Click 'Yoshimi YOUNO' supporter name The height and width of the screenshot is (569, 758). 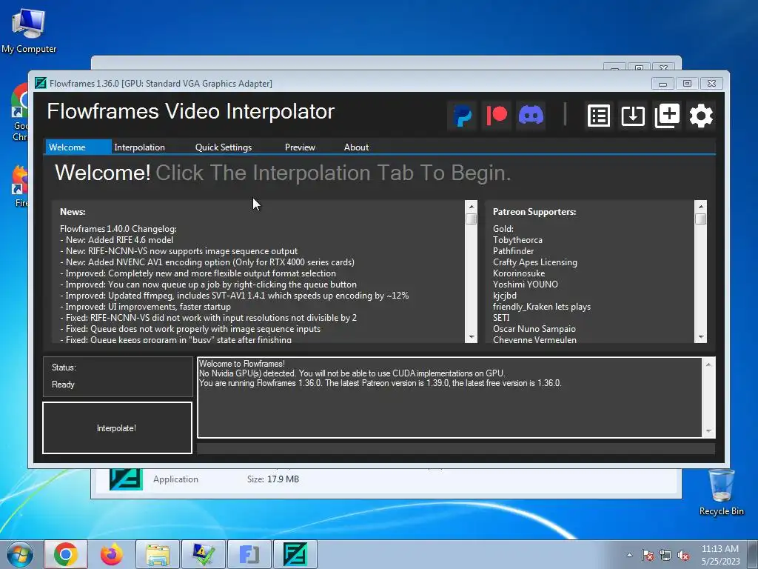[x=525, y=284]
